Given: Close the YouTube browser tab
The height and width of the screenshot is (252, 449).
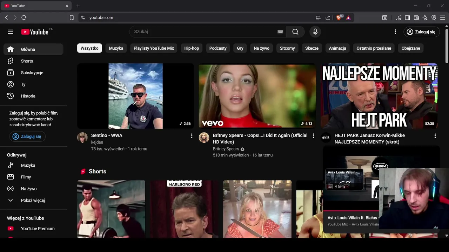Looking at the screenshot, I should [67, 6].
